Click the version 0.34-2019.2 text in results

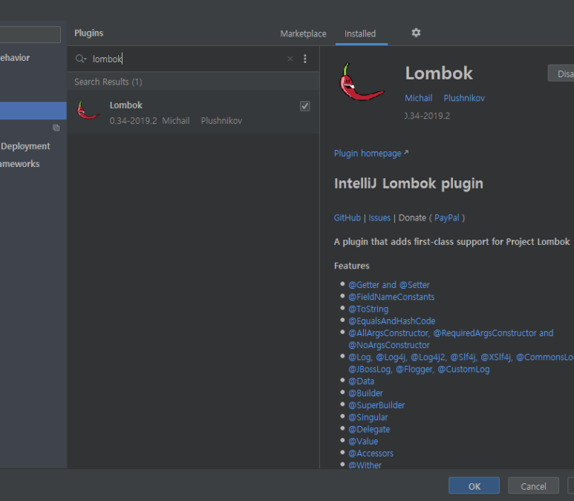point(133,121)
